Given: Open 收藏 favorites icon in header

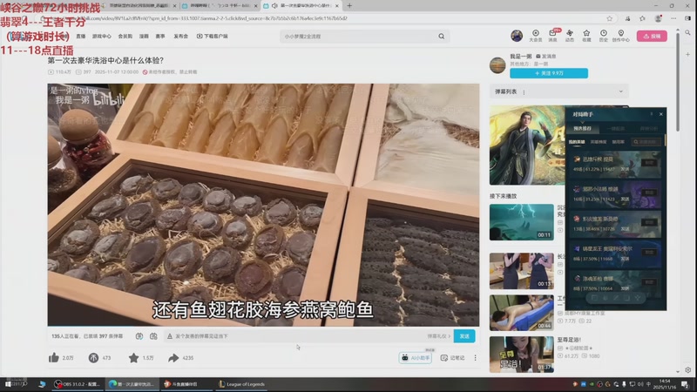Looking at the screenshot, I should [586, 36].
